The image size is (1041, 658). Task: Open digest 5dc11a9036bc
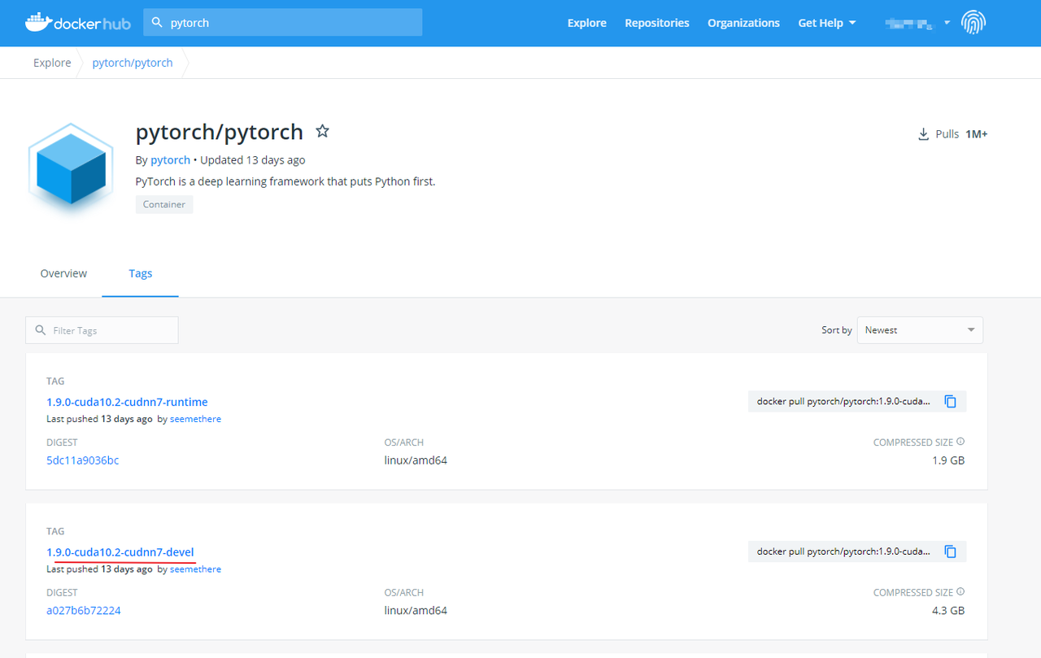pyautogui.click(x=83, y=460)
